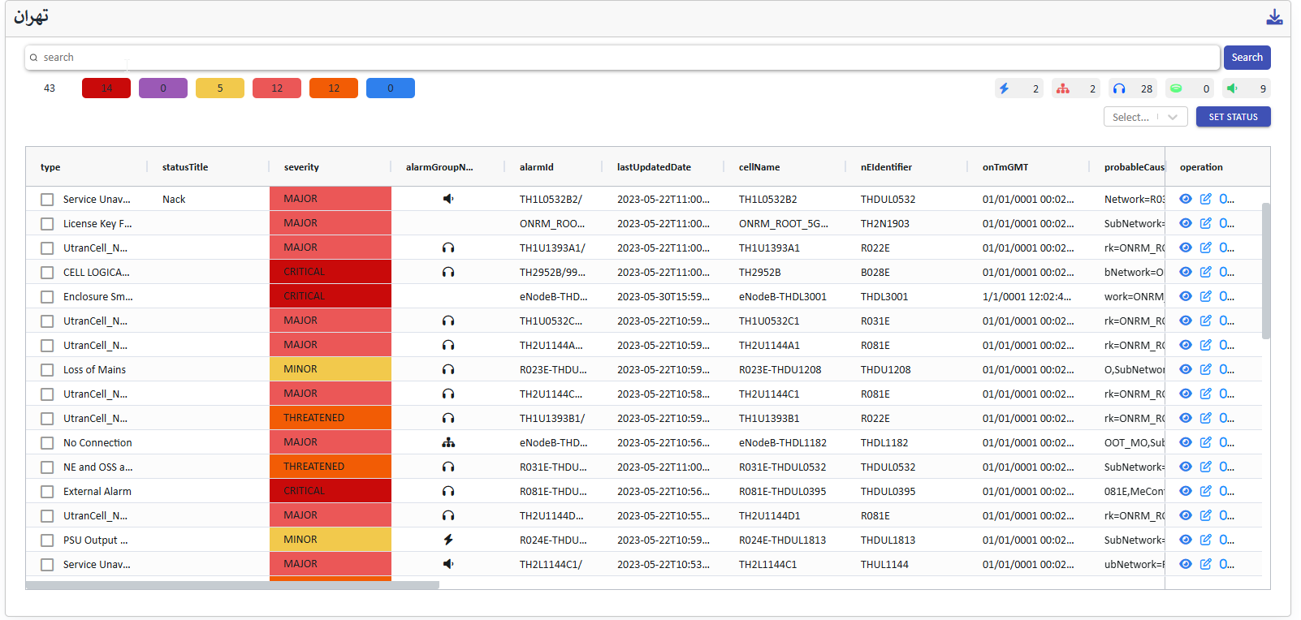Filter alarms by the green speaker group

click(1233, 88)
